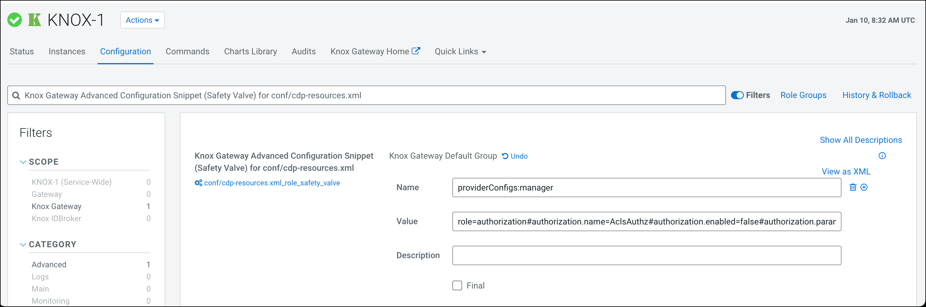Collapse the SCOPE filter section
Viewport: 926px width, 307px height.
23,162
